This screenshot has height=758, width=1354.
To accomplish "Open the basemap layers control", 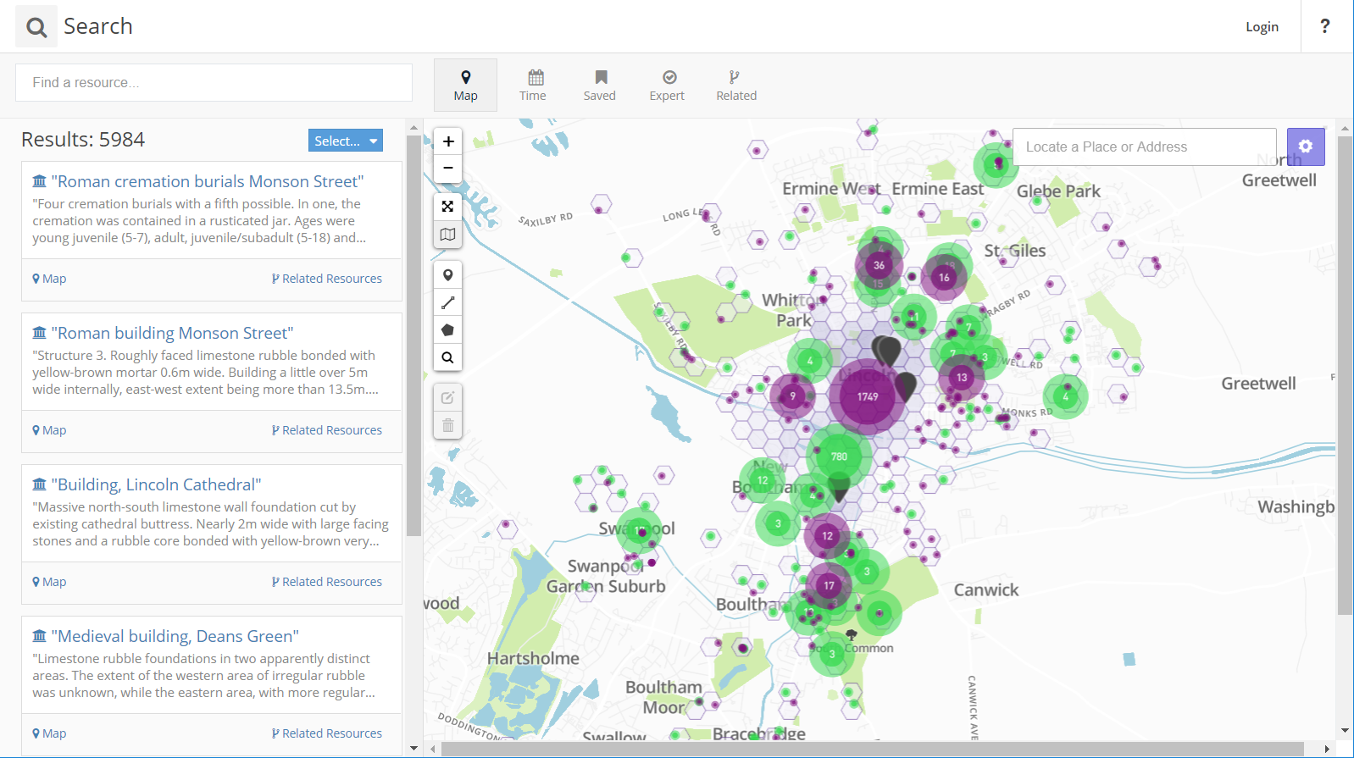I will [448, 235].
